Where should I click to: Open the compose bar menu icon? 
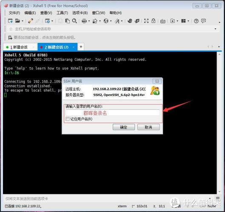218,198
